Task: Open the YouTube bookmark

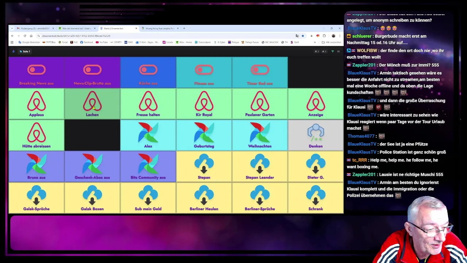Action: tap(102, 42)
